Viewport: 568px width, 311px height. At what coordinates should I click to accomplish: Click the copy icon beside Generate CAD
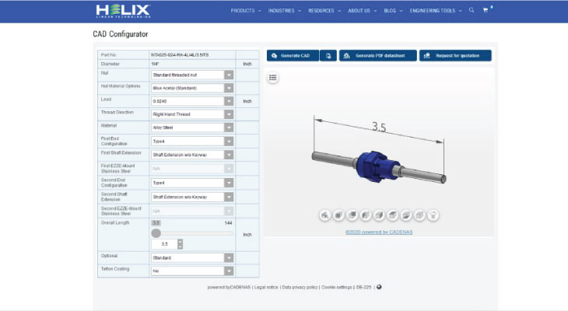click(x=328, y=56)
